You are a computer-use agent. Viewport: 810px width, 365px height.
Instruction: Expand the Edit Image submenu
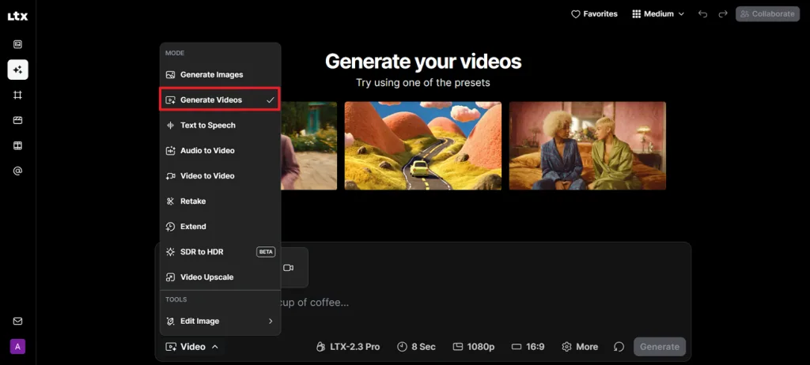pyautogui.click(x=220, y=321)
